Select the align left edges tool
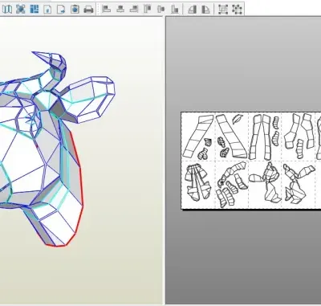The height and width of the screenshot is (306, 321). pos(107,9)
